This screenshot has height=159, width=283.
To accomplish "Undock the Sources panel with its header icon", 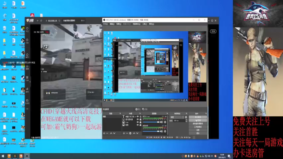I will click(140, 113).
